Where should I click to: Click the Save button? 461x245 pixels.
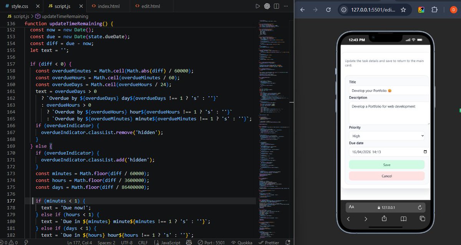[387, 165]
